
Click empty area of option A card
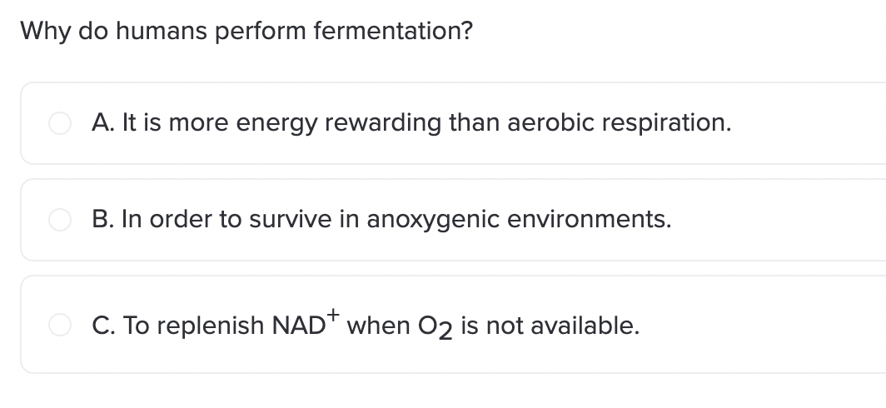pos(808,123)
